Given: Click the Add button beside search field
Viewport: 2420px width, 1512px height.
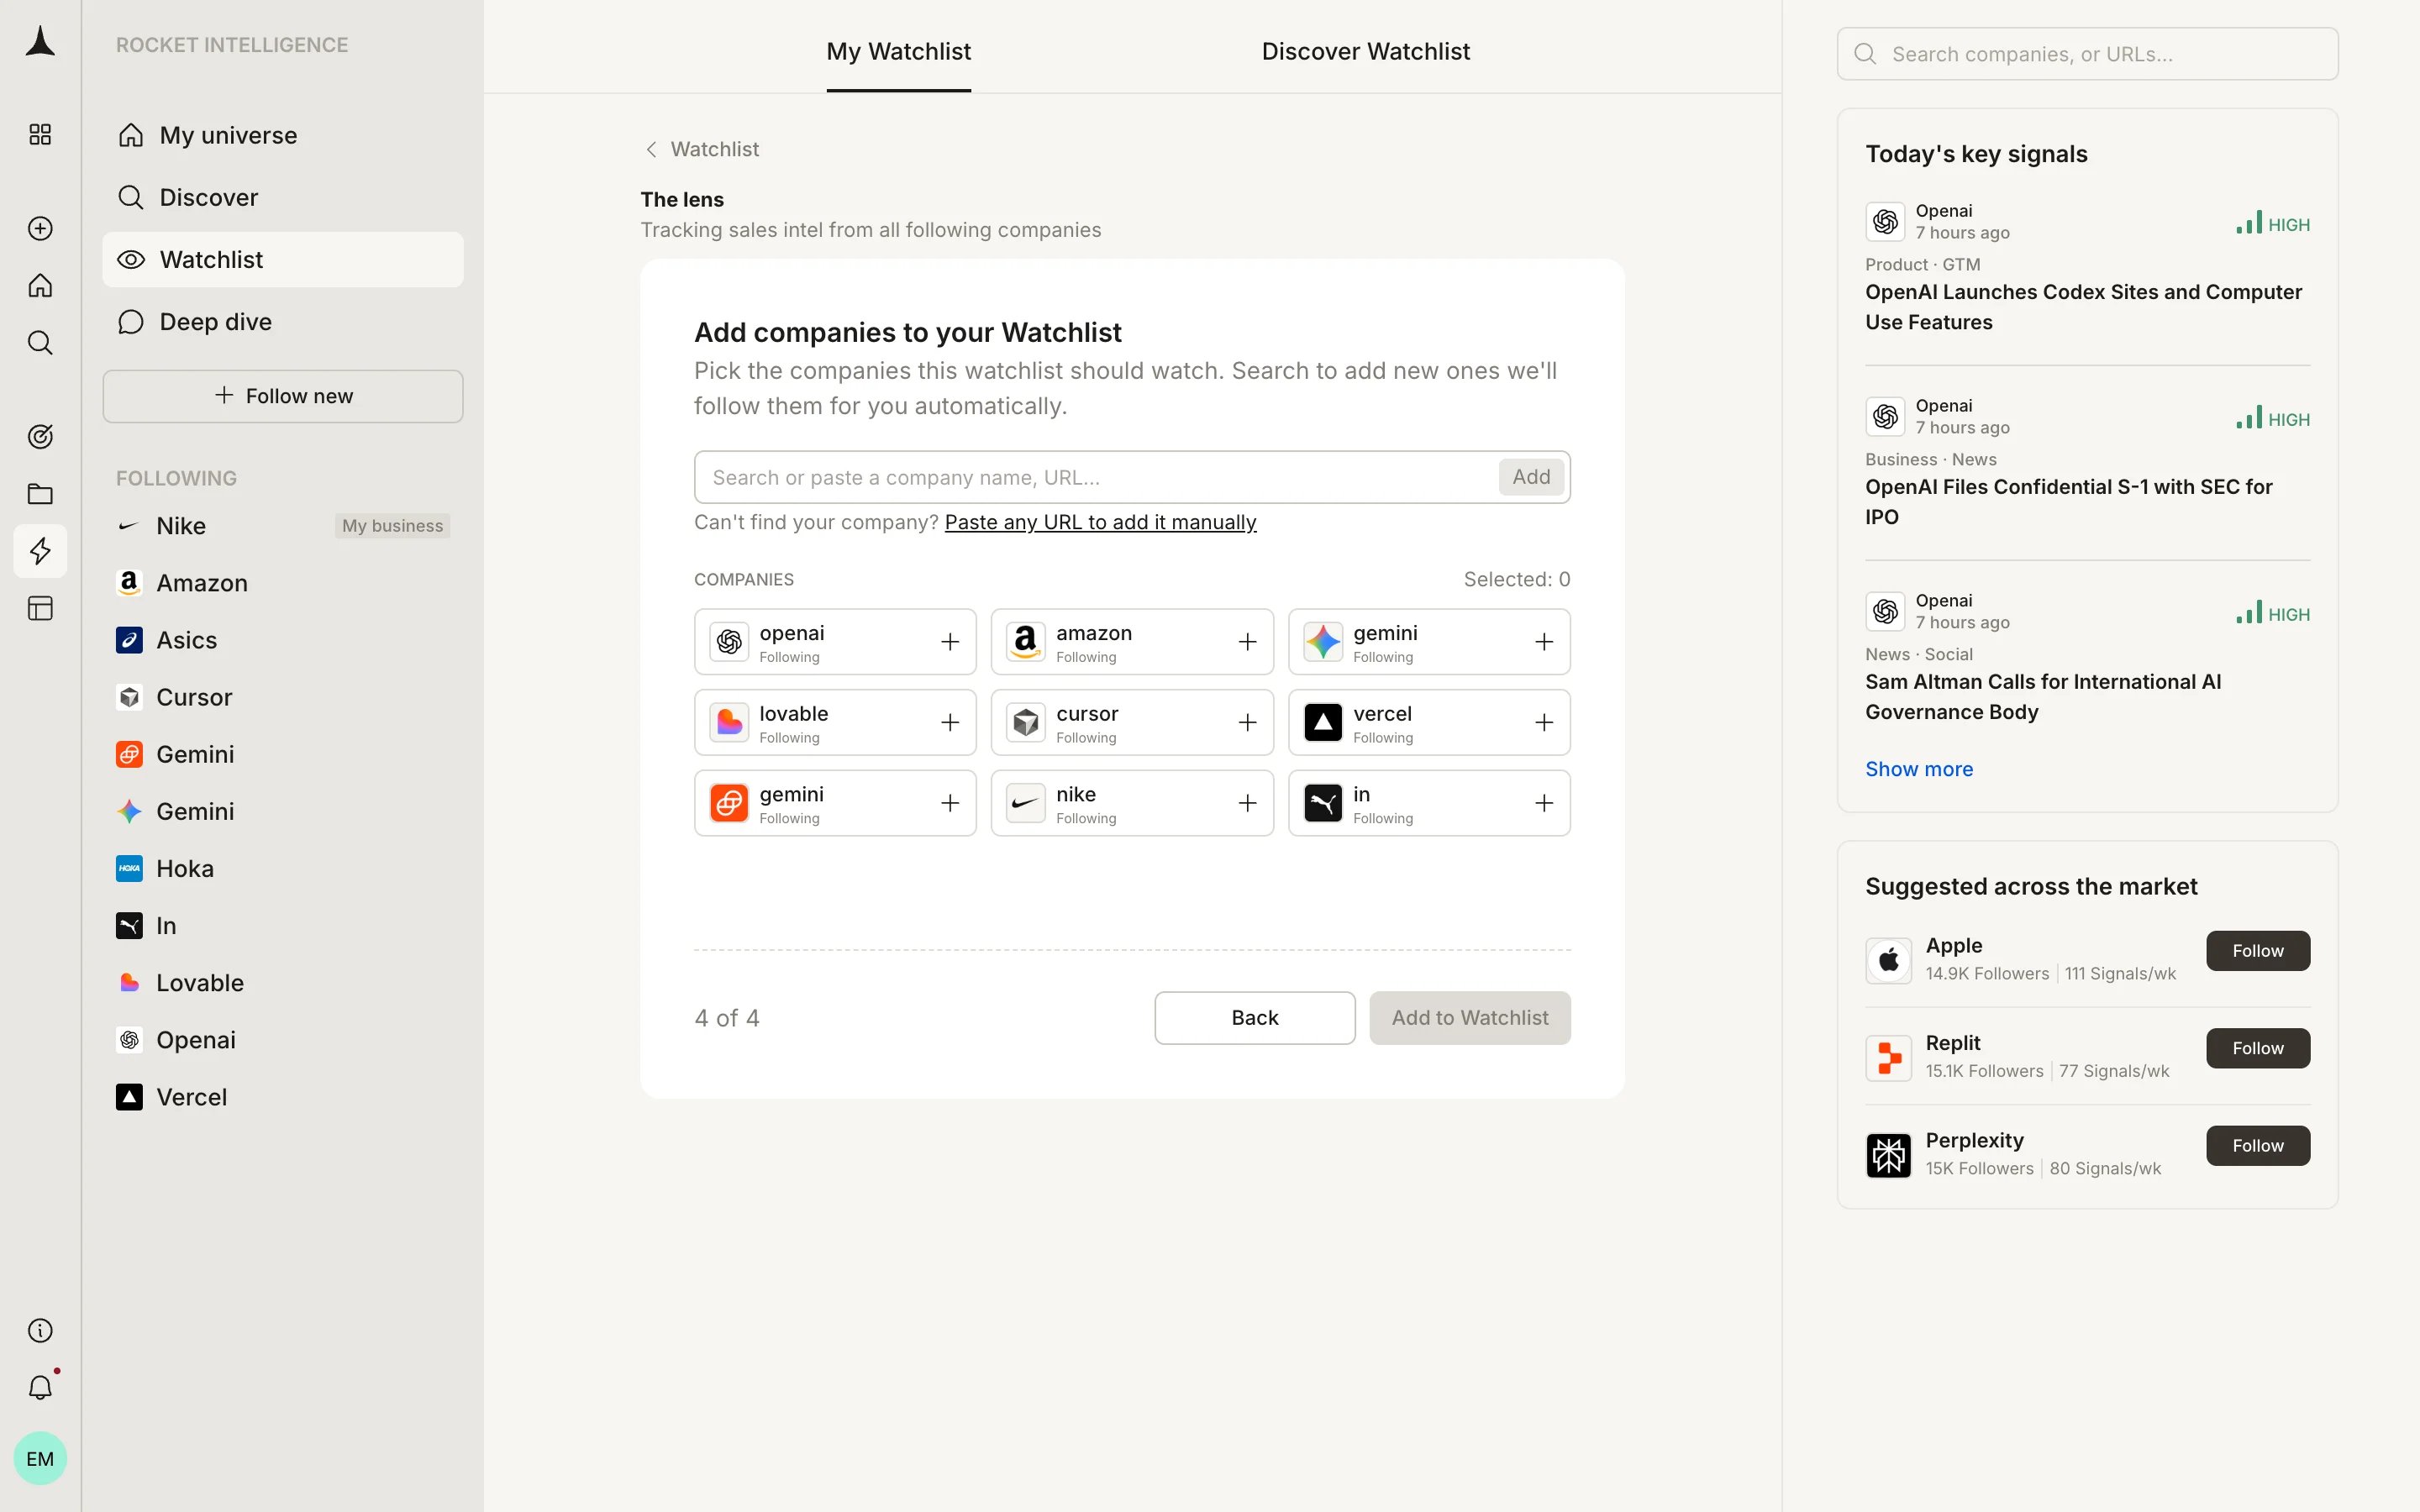Looking at the screenshot, I should pyautogui.click(x=1531, y=477).
